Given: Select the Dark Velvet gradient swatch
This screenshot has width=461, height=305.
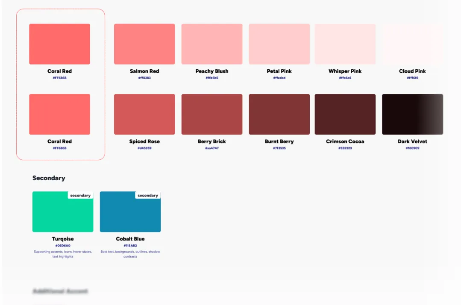Looking at the screenshot, I should pyautogui.click(x=412, y=114).
